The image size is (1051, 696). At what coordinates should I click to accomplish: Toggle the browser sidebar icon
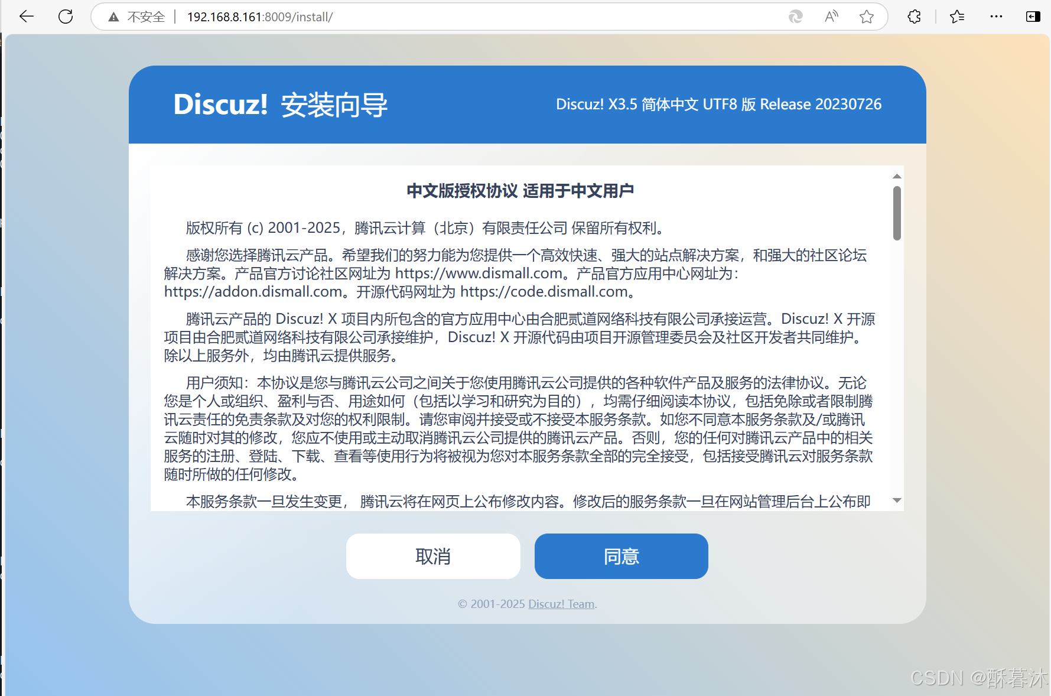[x=1033, y=17]
